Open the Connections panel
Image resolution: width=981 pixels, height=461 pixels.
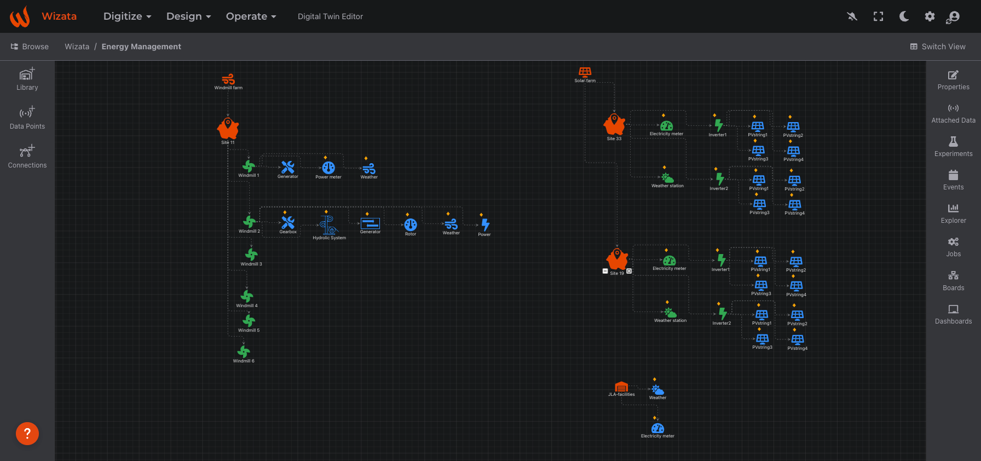[x=27, y=157]
